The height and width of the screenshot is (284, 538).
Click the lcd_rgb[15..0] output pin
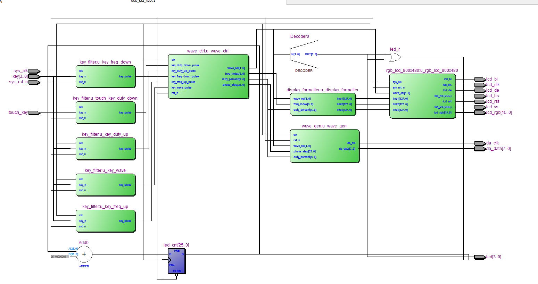[x=480, y=112]
